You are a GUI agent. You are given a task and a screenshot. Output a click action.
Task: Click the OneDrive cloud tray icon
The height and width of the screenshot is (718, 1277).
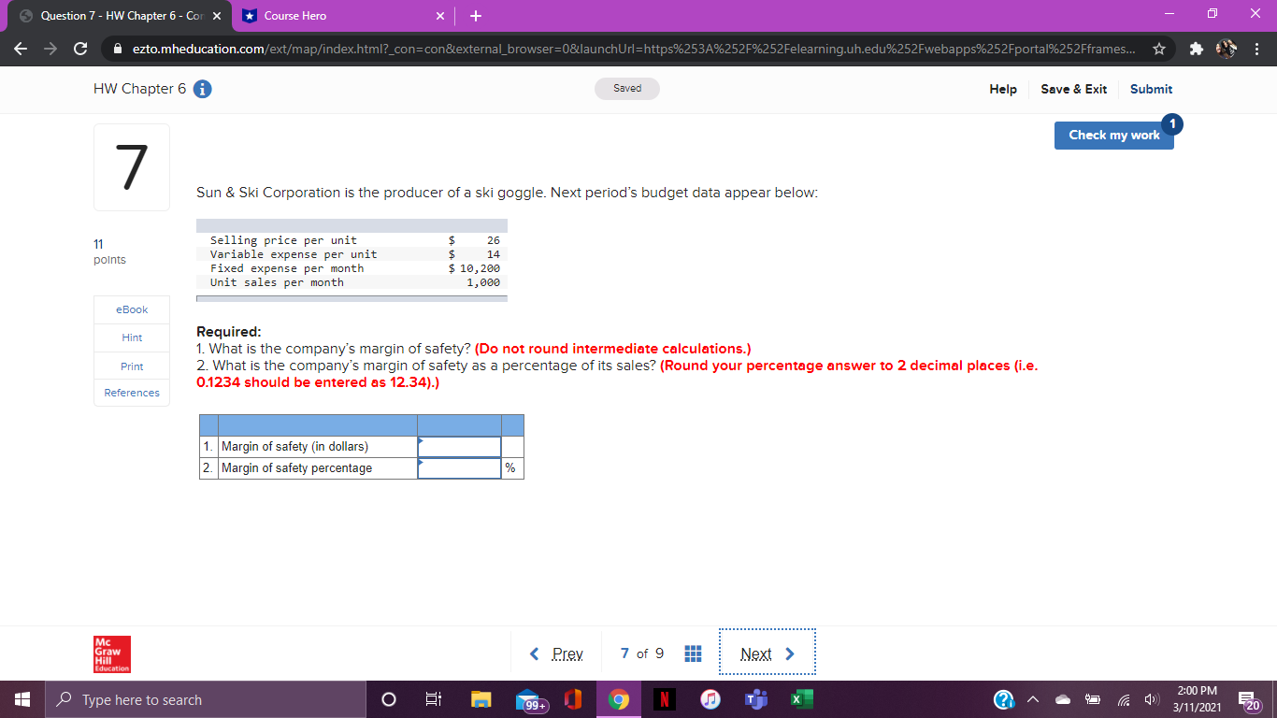click(1064, 699)
